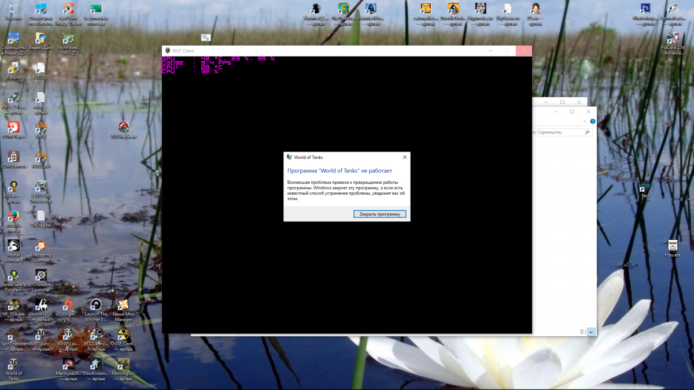The height and width of the screenshot is (390, 694).
Task: Select the Recuva desktop icon
Action: (x=14, y=72)
